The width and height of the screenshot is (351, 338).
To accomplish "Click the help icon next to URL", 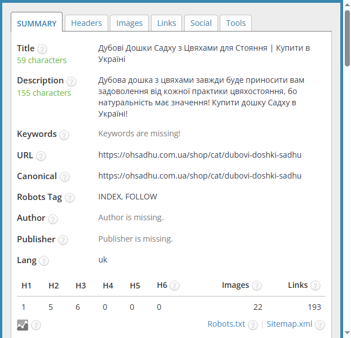I will pos(41,156).
